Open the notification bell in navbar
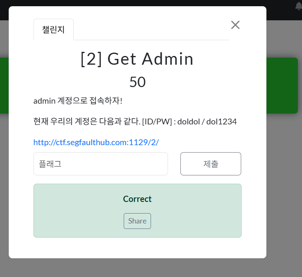The width and height of the screenshot is (302, 277). click(x=299, y=6)
